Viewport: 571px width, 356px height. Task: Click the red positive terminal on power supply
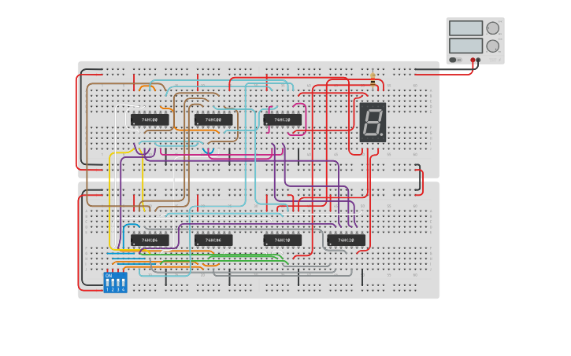[x=473, y=60]
